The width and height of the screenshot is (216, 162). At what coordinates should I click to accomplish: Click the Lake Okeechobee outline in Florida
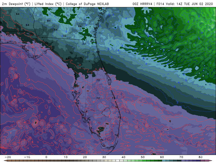[x=106, y=112]
